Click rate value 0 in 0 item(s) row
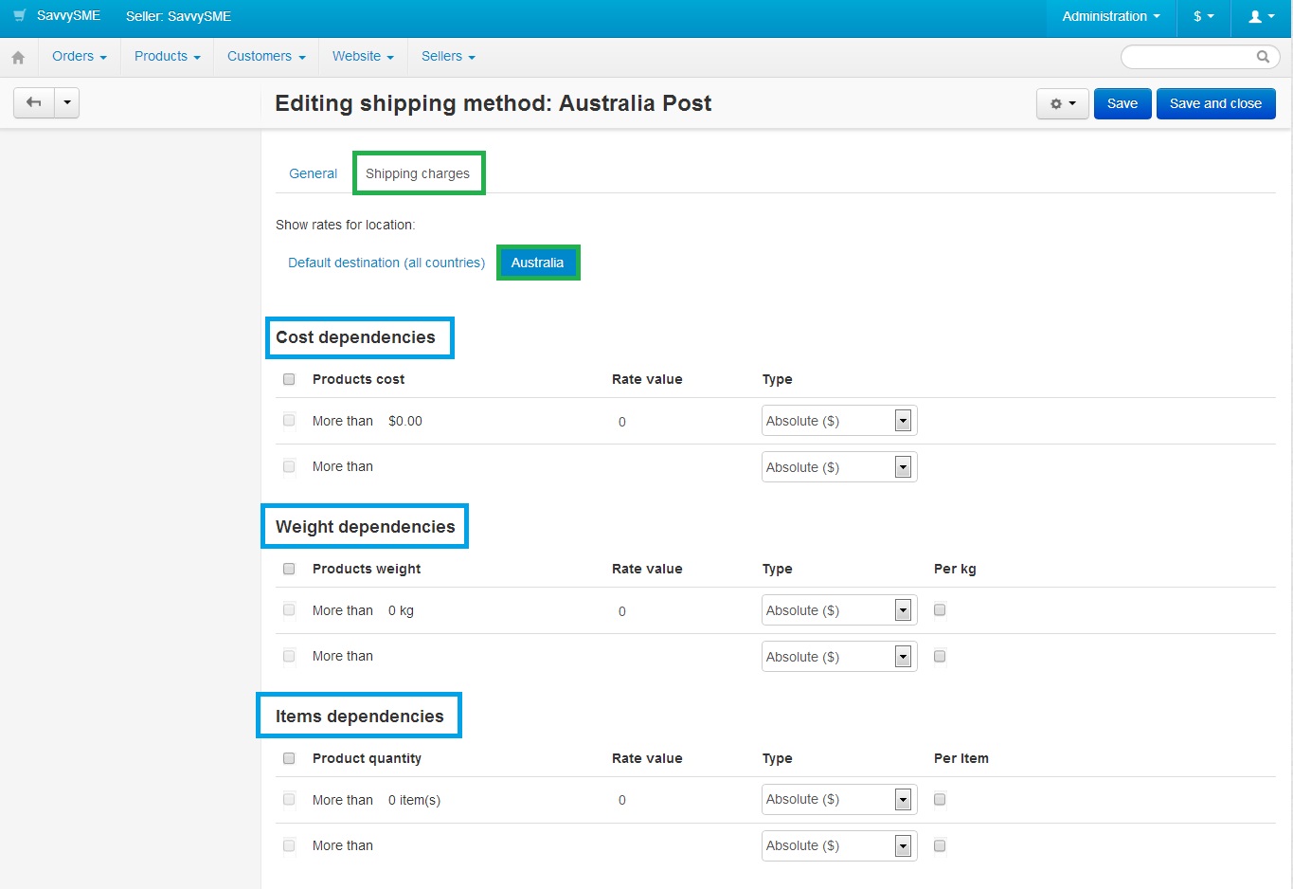1293x889 pixels. pyautogui.click(x=622, y=800)
